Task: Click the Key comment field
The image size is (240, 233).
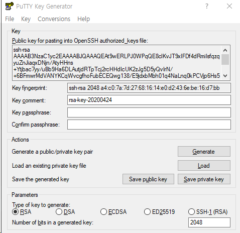Action: 149,100
